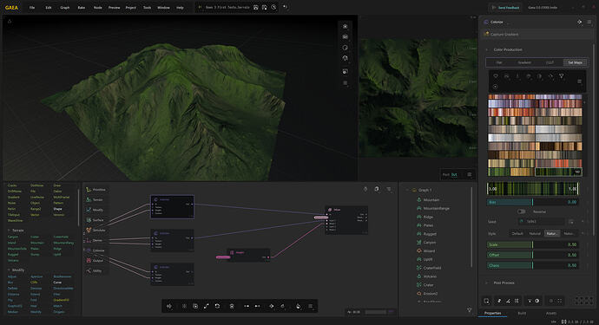This screenshot has height=325, width=599.
Task: Click the undo arrow icon in top toolbar
Action: [x=286, y=7]
